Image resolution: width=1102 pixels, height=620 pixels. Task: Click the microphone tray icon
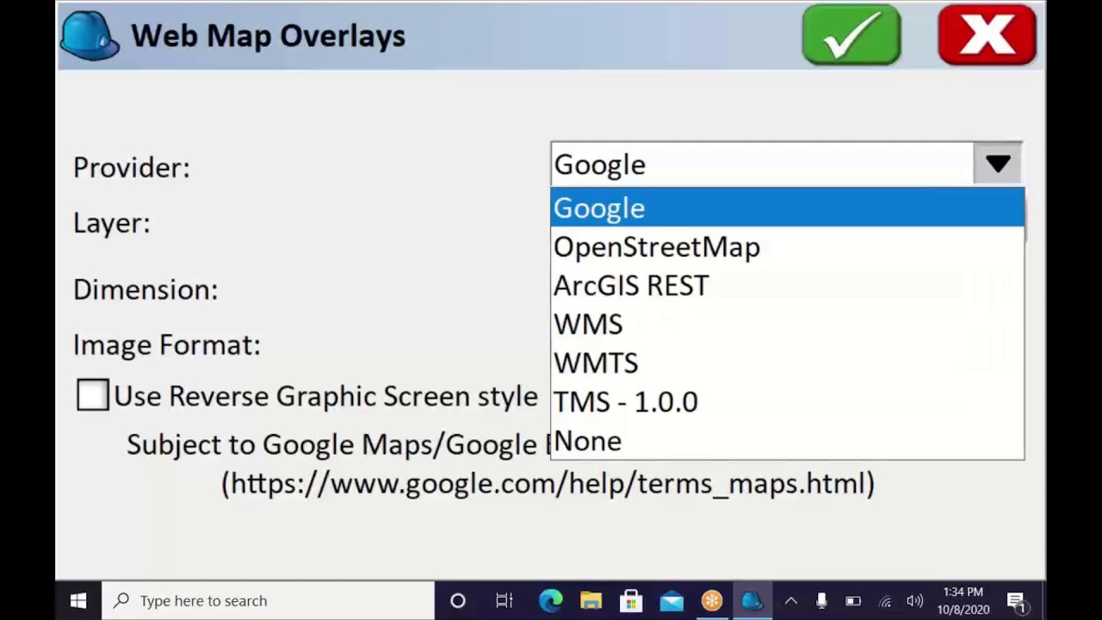point(821,601)
